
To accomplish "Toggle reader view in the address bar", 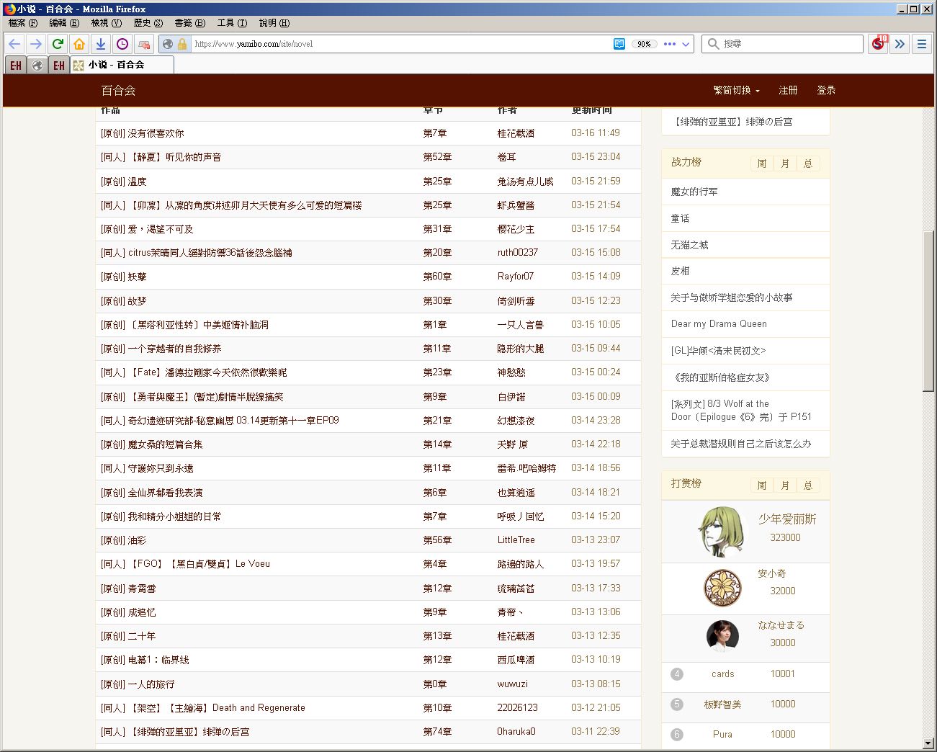I will tap(619, 44).
